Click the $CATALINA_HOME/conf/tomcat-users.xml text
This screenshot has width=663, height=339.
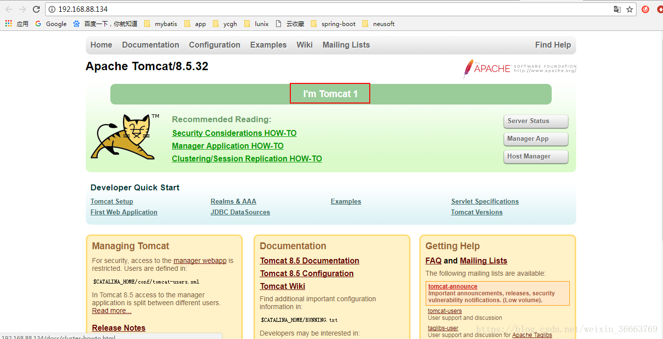(x=146, y=282)
